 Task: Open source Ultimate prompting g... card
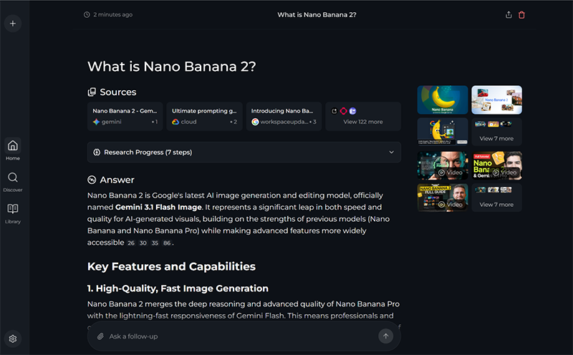click(204, 117)
